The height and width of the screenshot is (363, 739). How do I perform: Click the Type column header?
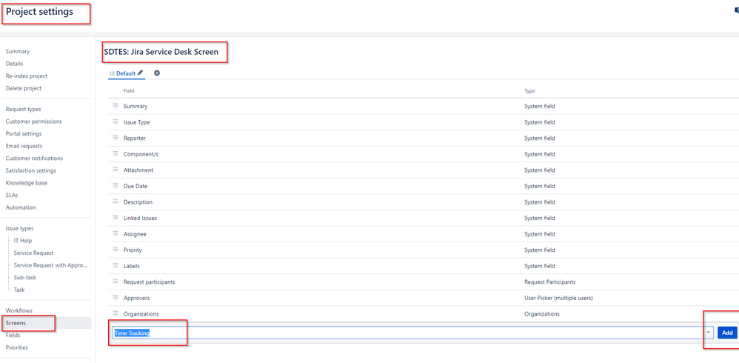pos(529,91)
